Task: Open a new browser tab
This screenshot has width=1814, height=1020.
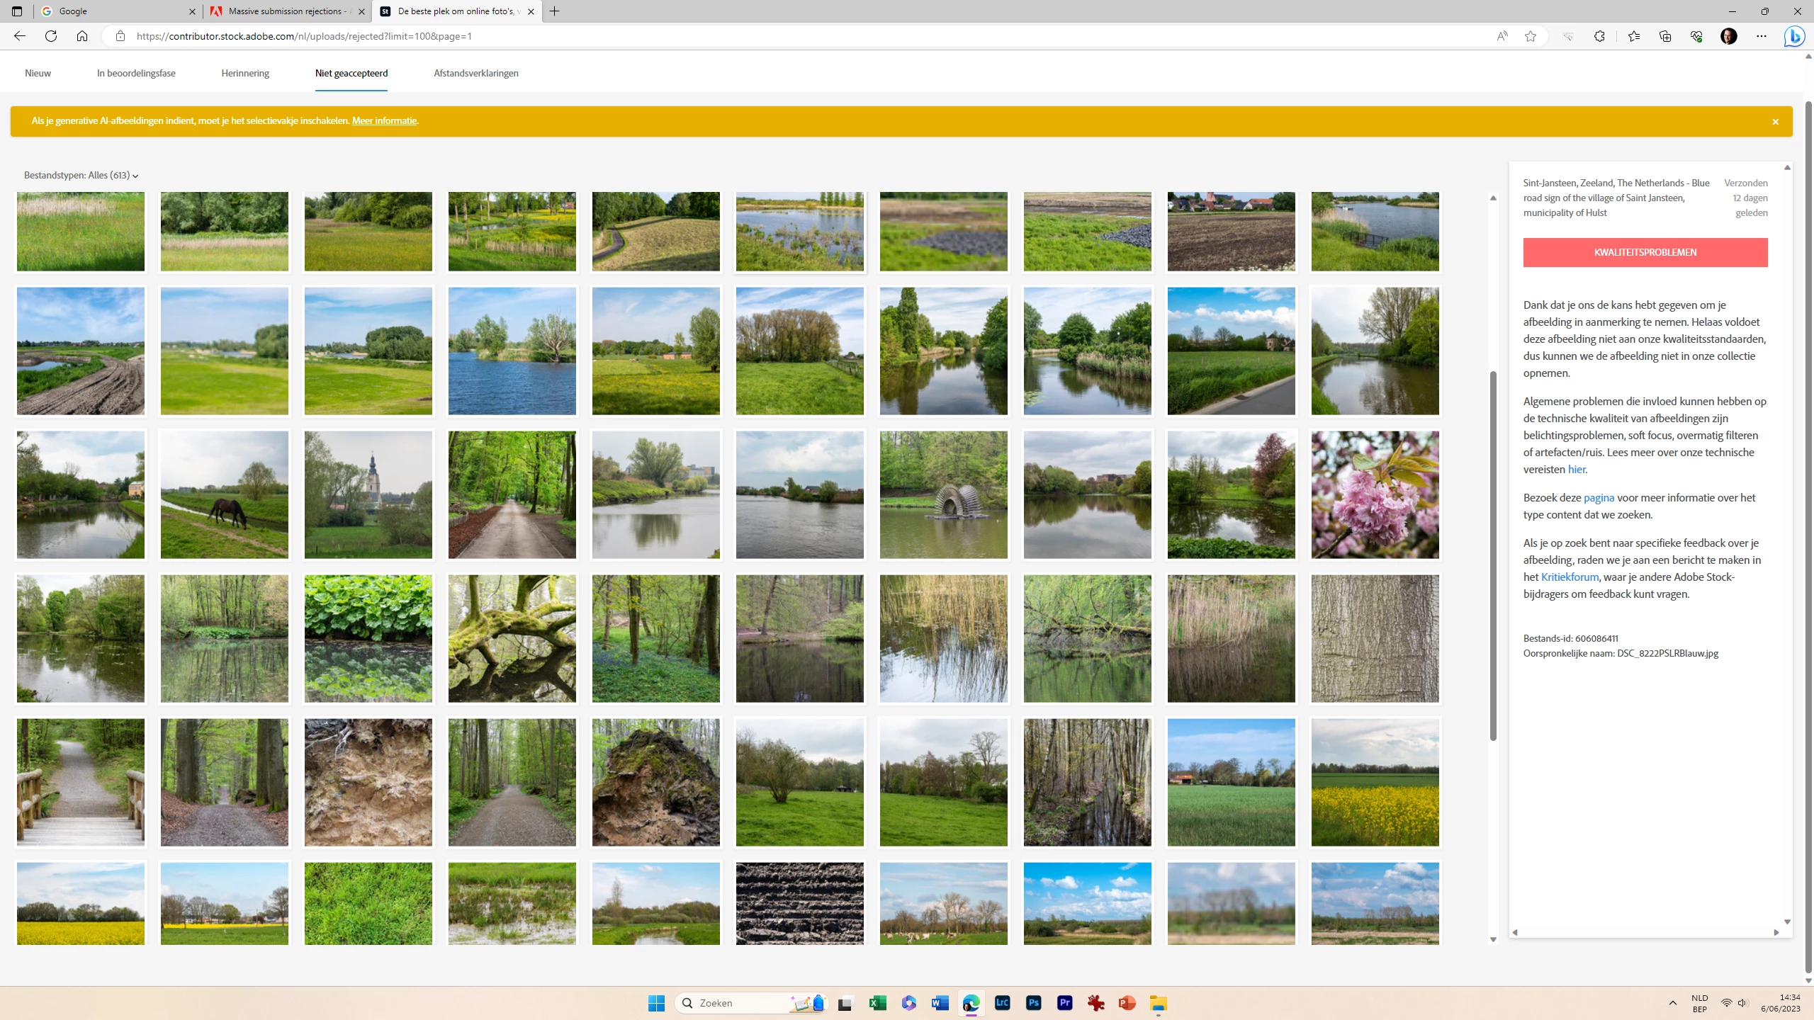Action: click(x=555, y=11)
